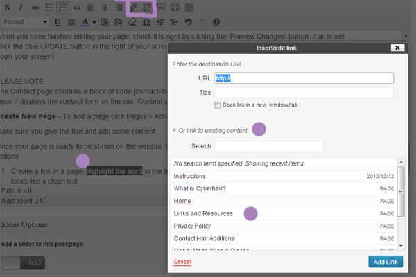Apply the text color A button
Image resolution: width=416 pixels, height=277 pixels.
(x=85, y=22)
